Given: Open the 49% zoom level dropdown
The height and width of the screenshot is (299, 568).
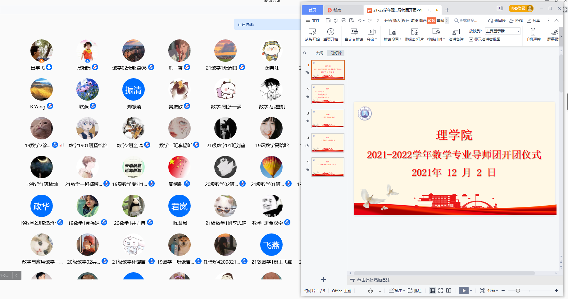Looking at the screenshot, I should pos(493,291).
